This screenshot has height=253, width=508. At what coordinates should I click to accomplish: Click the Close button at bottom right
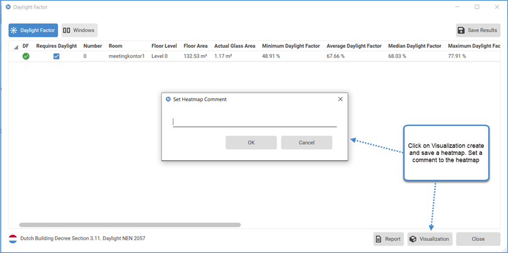coord(478,239)
